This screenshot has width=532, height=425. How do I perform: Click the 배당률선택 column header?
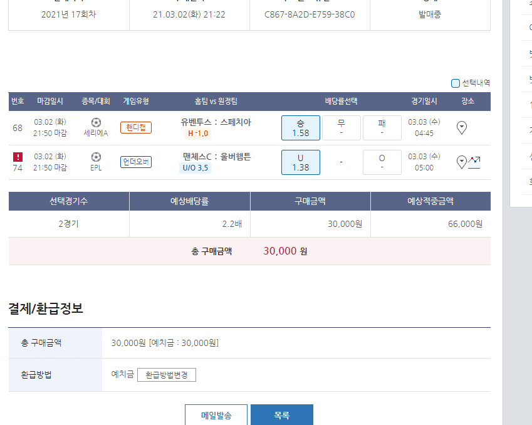(x=341, y=102)
